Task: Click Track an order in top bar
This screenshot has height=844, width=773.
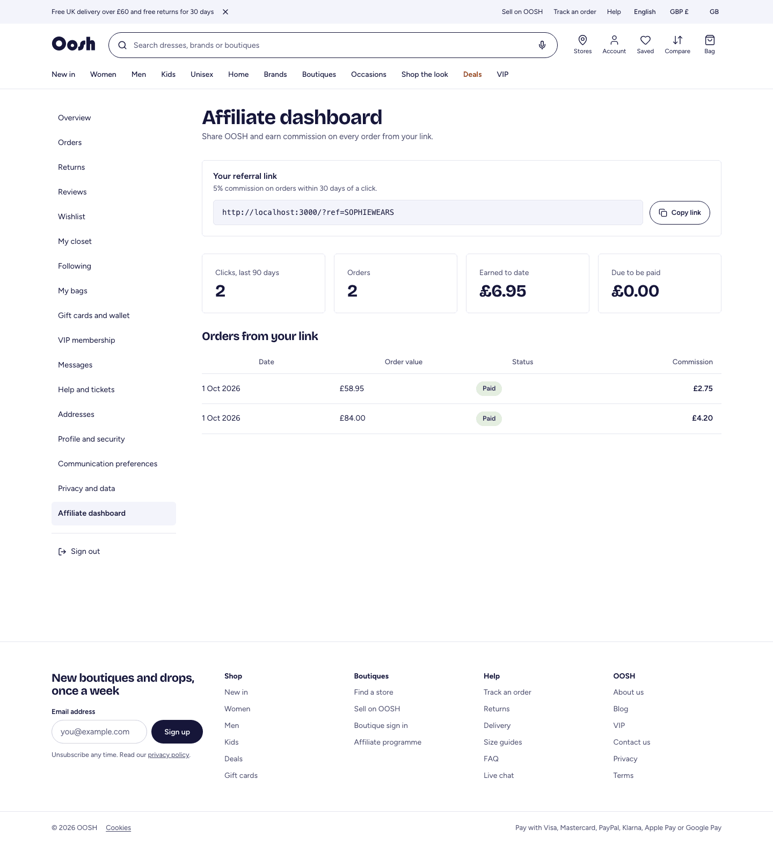Action: pos(575,12)
